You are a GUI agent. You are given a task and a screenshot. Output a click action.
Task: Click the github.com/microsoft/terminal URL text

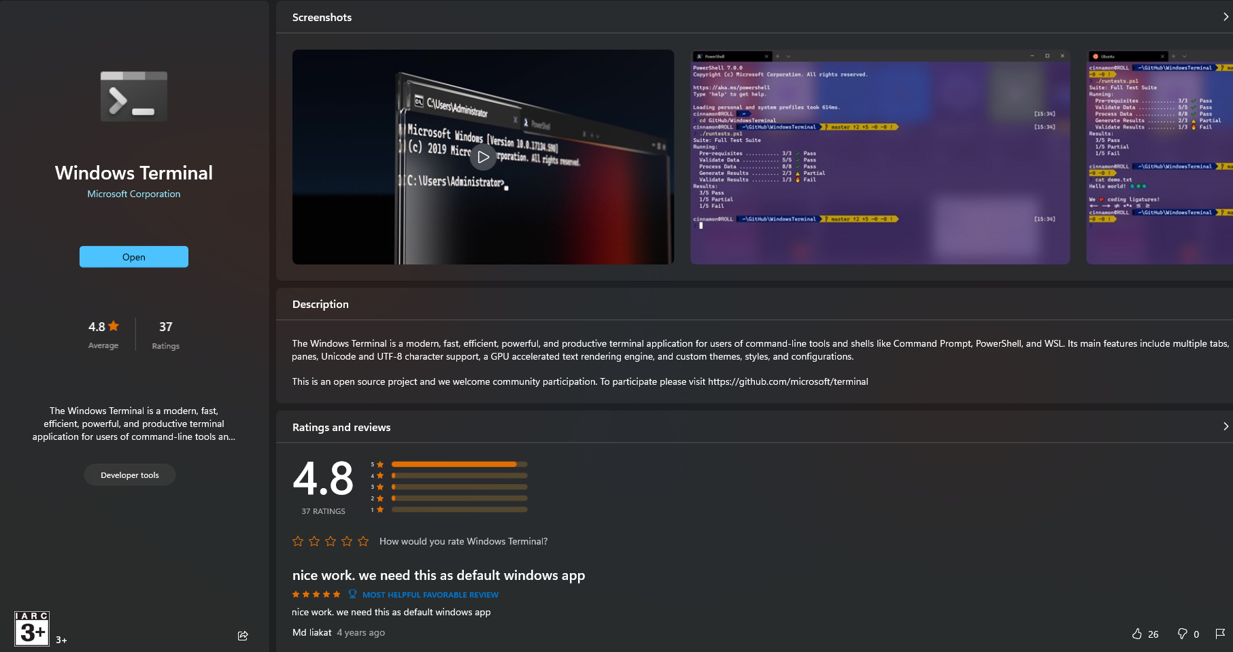(788, 381)
